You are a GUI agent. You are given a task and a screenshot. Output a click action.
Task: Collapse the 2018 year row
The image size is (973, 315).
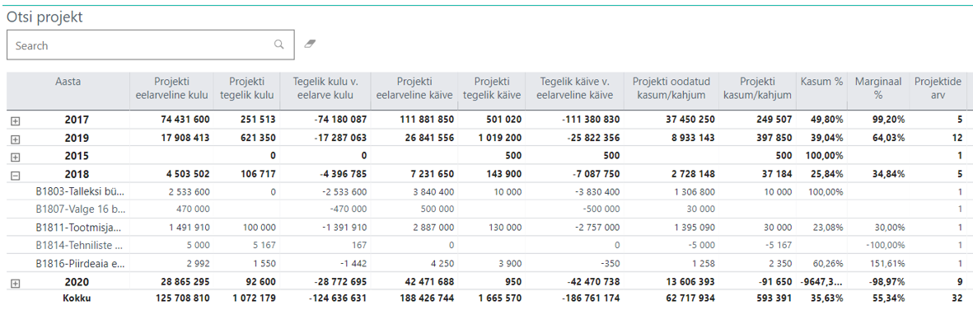pyautogui.click(x=16, y=175)
